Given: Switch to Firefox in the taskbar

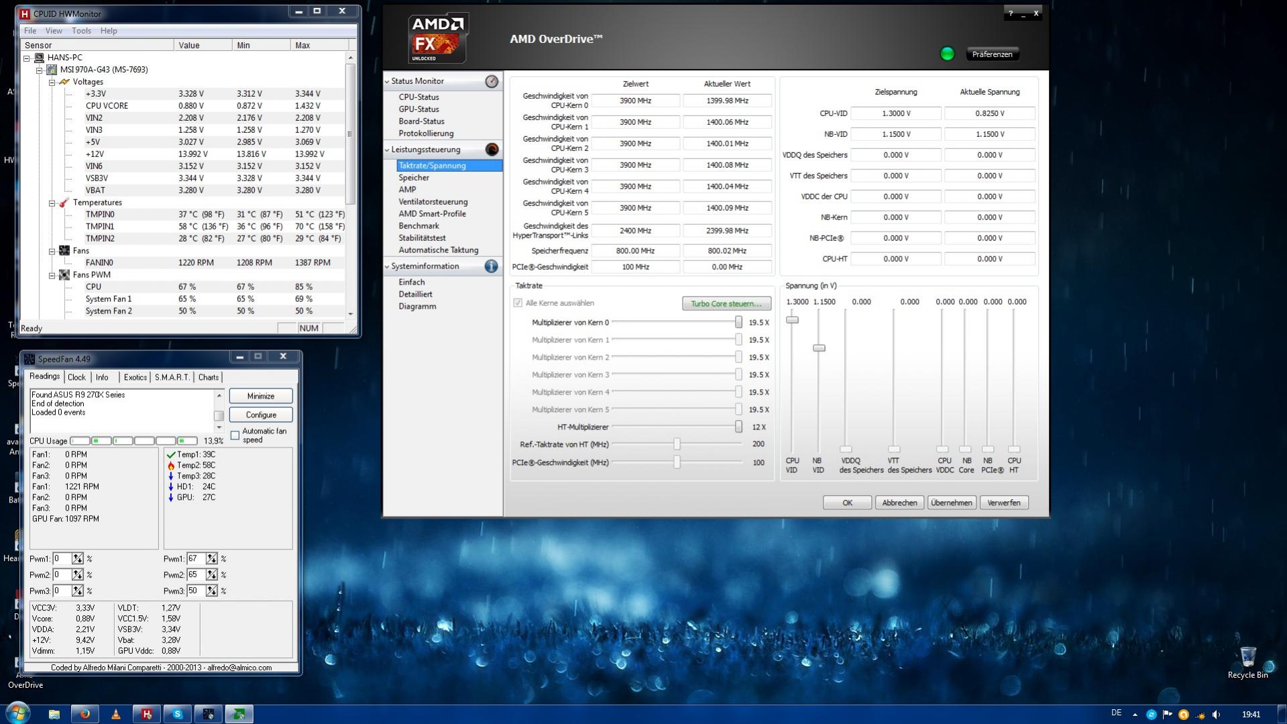Looking at the screenshot, I should pyautogui.click(x=85, y=714).
